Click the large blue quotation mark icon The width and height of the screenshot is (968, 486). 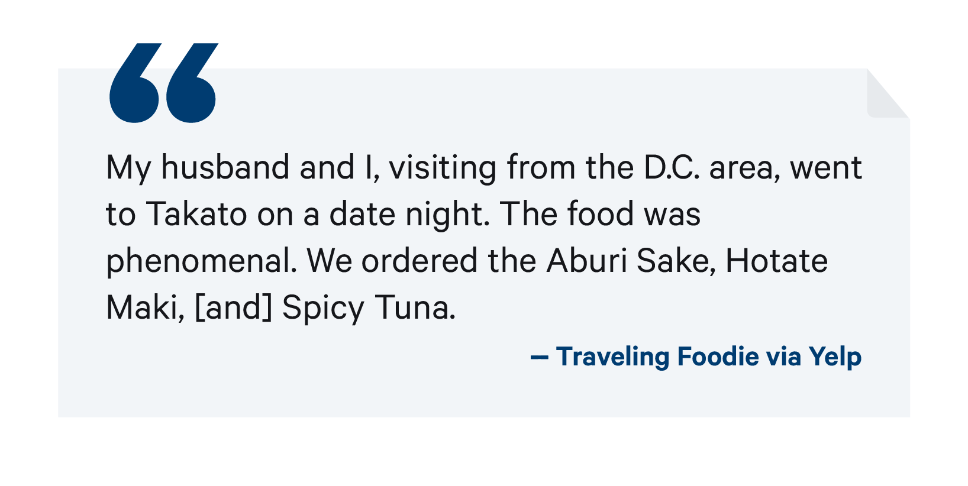pyautogui.click(x=164, y=83)
